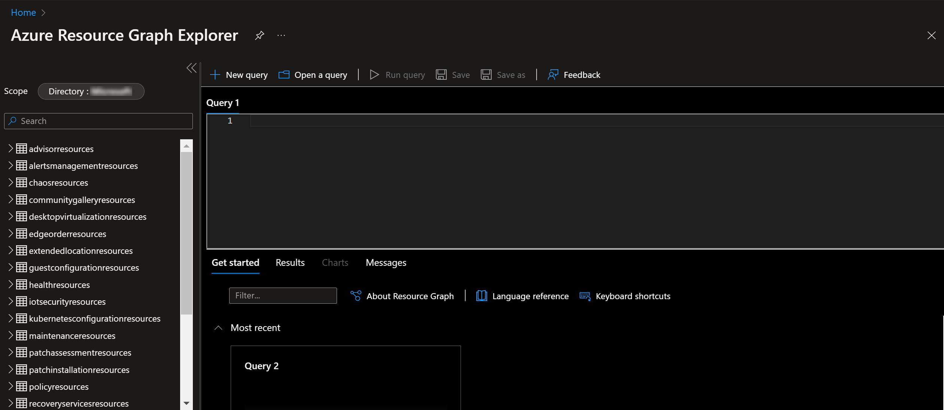Click the About Resource Graph icon
The image size is (944, 410).
[356, 296]
